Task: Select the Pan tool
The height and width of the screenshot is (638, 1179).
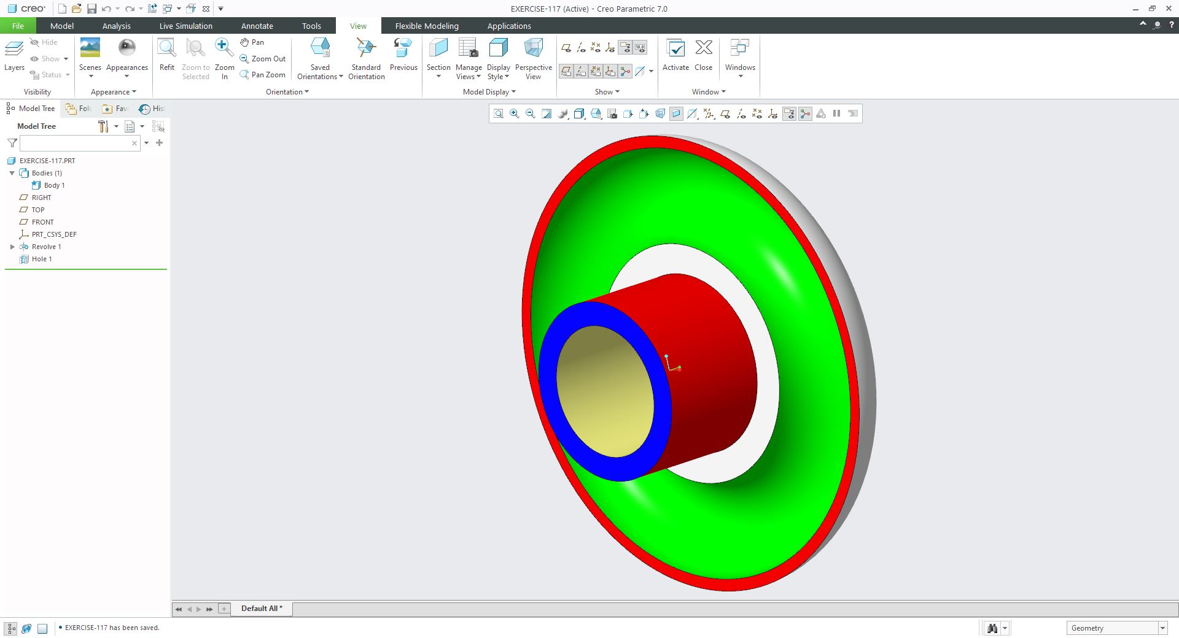Action: pyautogui.click(x=252, y=42)
